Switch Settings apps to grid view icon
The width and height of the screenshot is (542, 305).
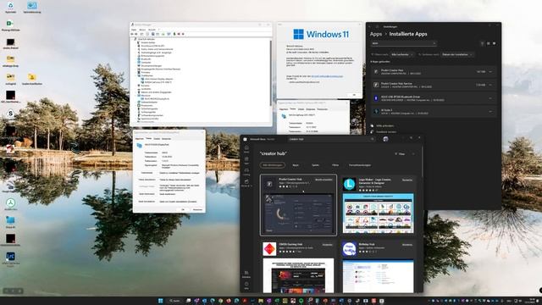pos(488,43)
